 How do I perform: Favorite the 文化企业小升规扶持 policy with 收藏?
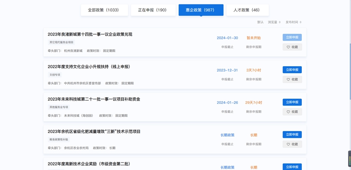pos(292,79)
